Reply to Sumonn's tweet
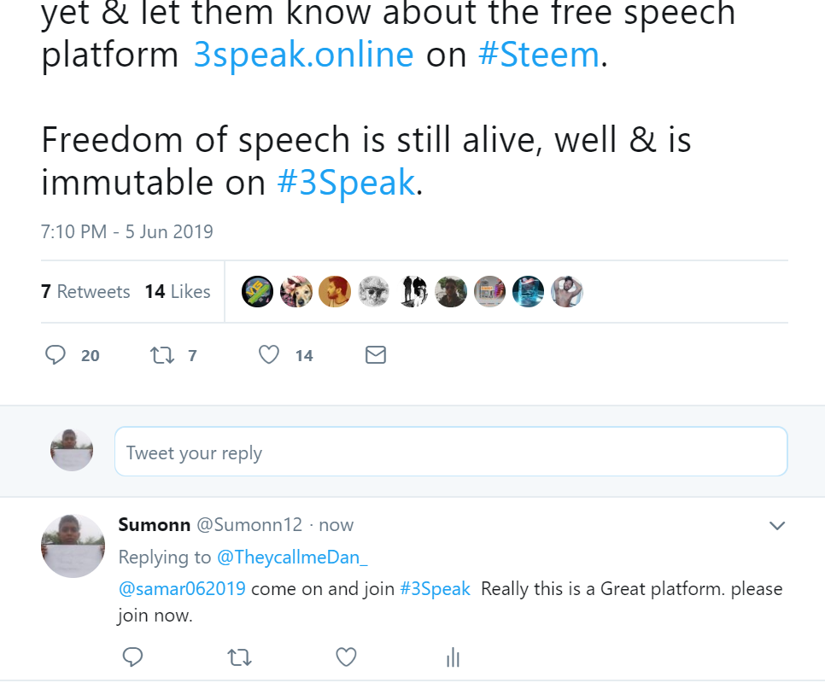Viewport: 825px width, 683px height. tap(132, 657)
